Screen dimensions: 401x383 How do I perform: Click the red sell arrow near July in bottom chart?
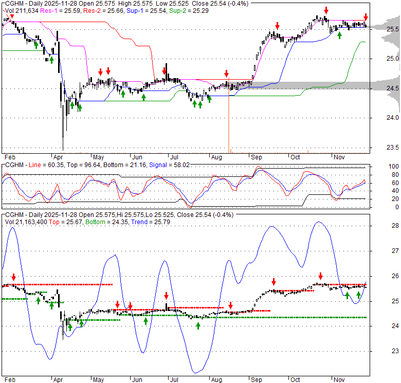(x=166, y=296)
